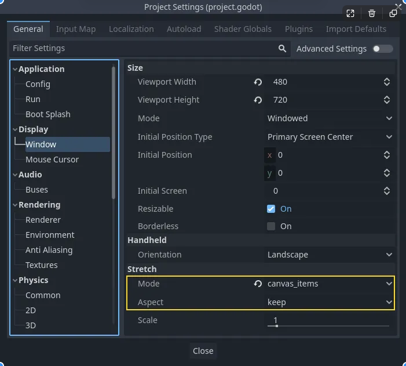Image resolution: width=406 pixels, height=366 pixels.
Task: Open the Stretch Mode dropdown canvas_items
Action: click(330, 284)
